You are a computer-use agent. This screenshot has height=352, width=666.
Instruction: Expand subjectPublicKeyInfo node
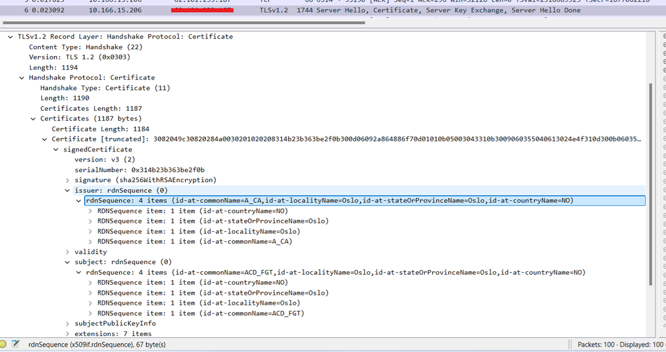click(67, 323)
